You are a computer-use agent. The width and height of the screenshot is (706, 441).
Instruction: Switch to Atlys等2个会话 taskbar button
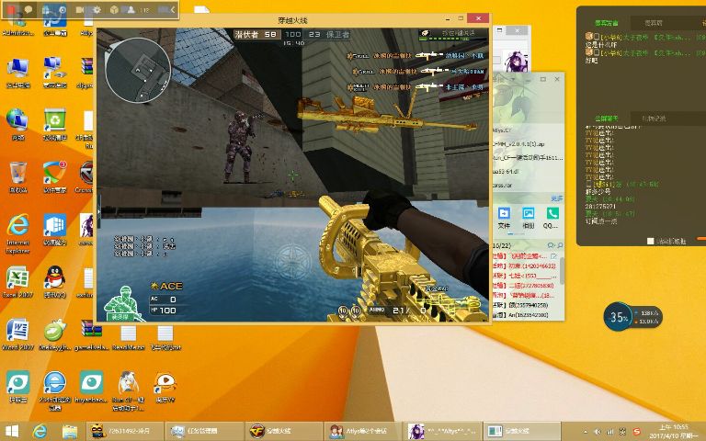[364, 431]
